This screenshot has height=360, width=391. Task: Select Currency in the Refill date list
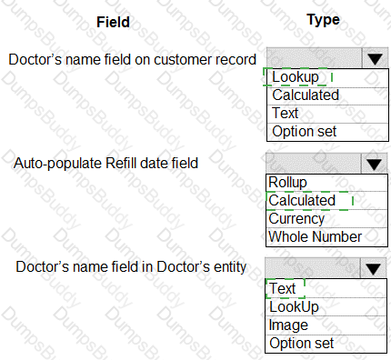(x=326, y=219)
